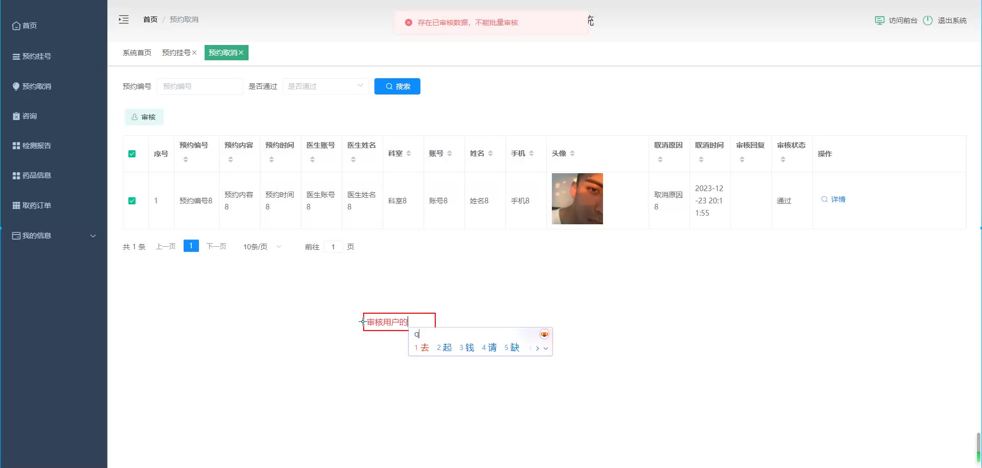
Task: Select IME candidate 5 缺
Action: 512,347
